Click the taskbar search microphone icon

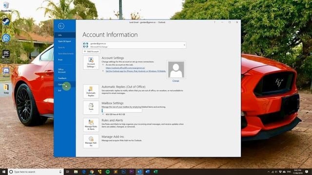(60, 172)
